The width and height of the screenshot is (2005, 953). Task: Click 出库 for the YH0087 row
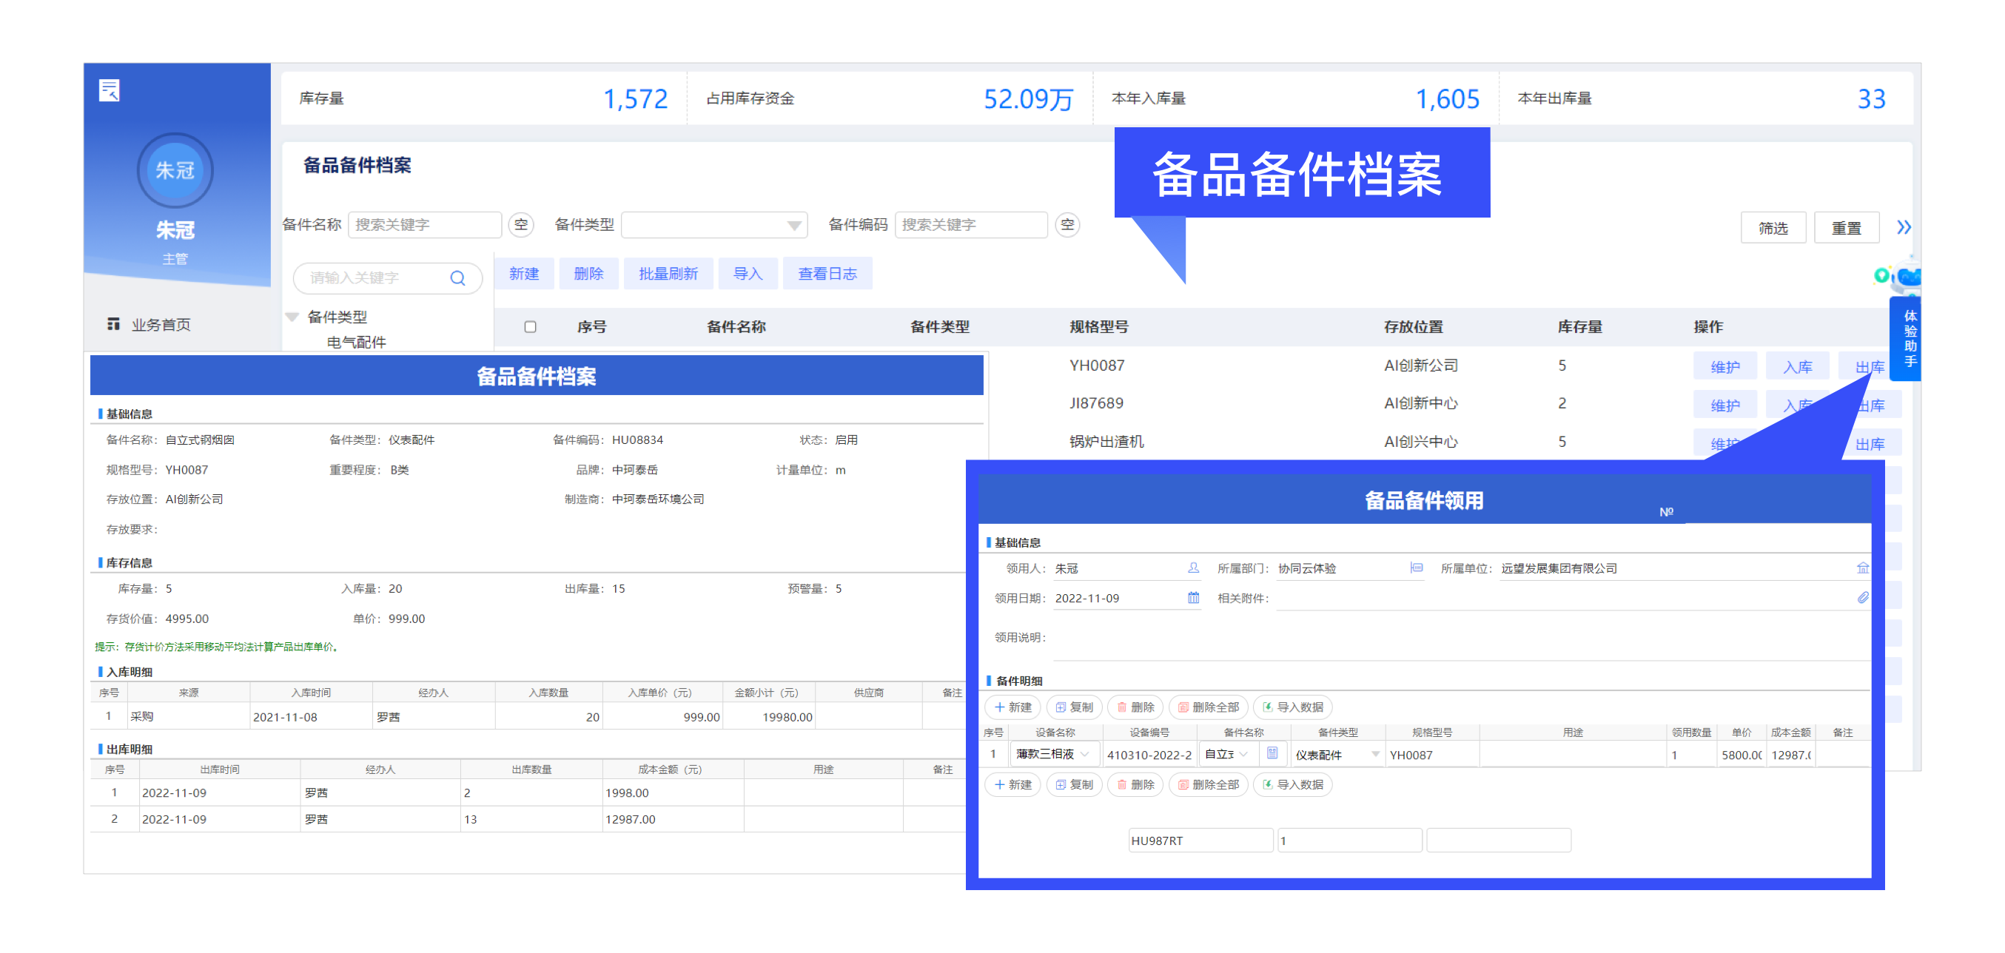point(1870,366)
